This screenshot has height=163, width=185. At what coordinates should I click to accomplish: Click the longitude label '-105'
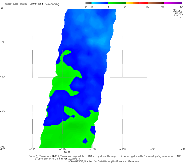point(92,149)
